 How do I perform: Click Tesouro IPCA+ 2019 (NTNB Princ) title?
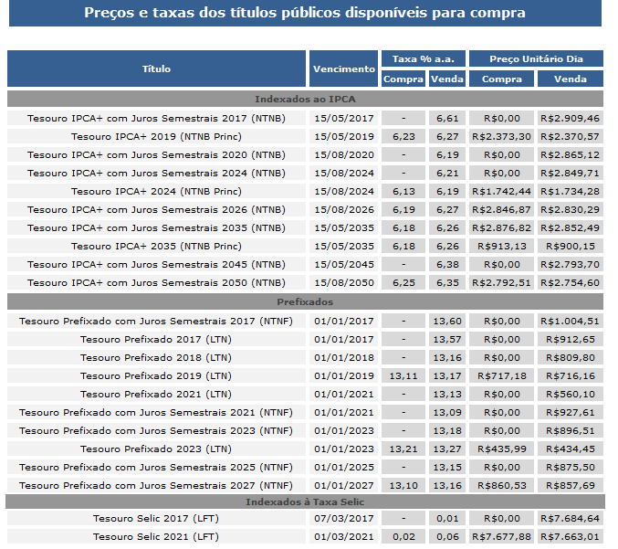tap(156, 136)
